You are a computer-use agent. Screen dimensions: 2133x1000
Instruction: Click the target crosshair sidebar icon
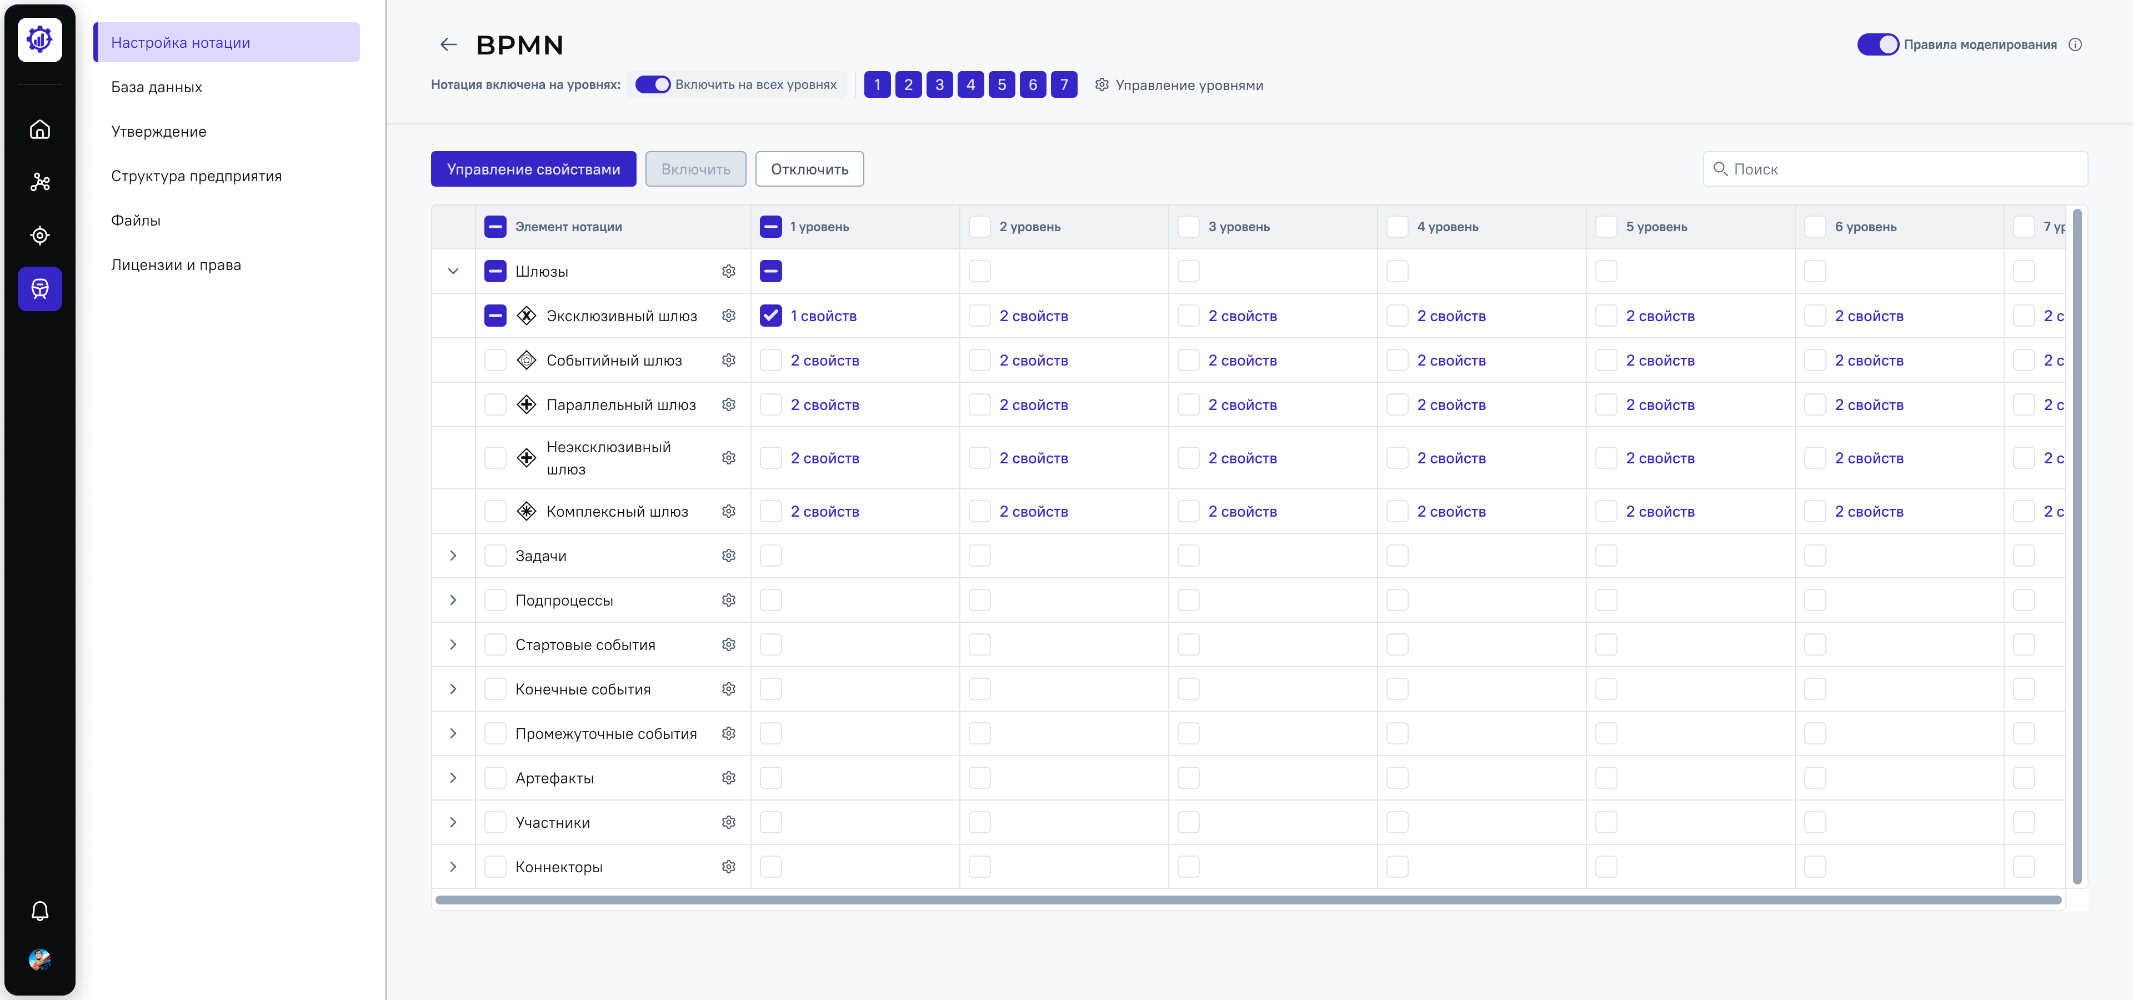tap(40, 236)
